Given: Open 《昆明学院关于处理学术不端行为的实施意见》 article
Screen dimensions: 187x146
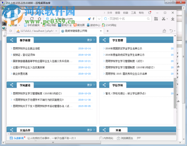Looking at the screenshot, I should click(x=38, y=100).
